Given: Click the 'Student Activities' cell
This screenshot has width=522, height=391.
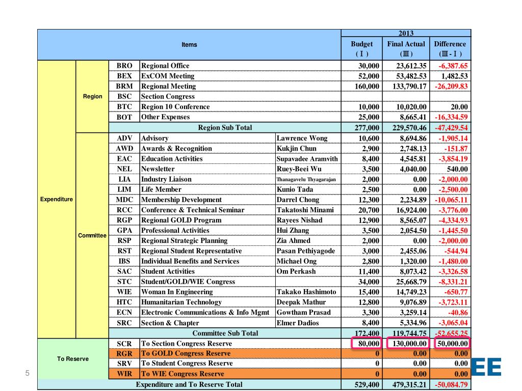Looking at the screenshot, I should tap(208, 271).
